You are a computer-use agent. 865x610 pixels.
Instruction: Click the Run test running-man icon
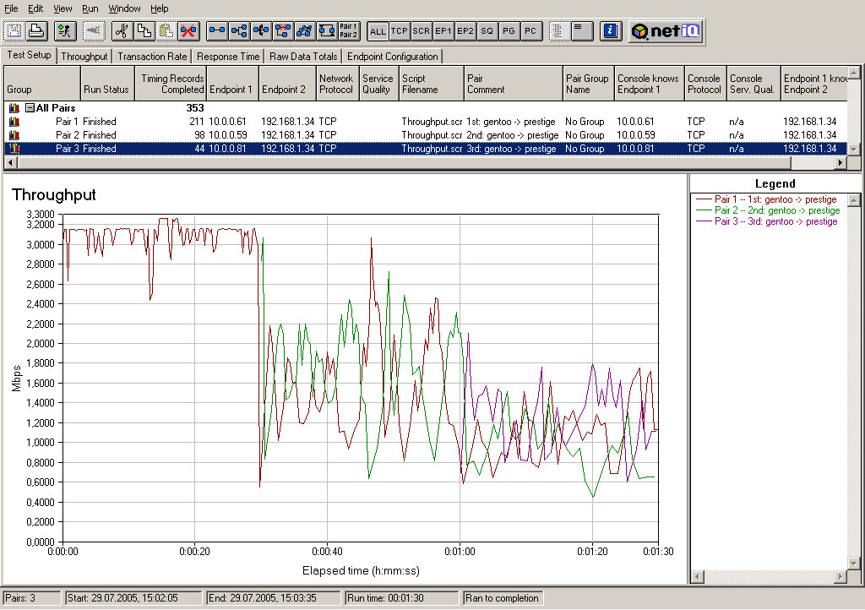(x=65, y=31)
